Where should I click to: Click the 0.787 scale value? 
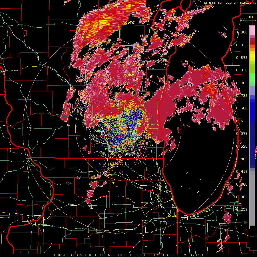coord(242,83)
